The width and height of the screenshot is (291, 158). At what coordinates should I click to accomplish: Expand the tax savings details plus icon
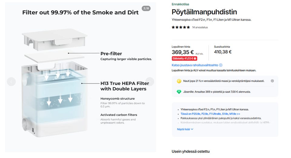272,81
